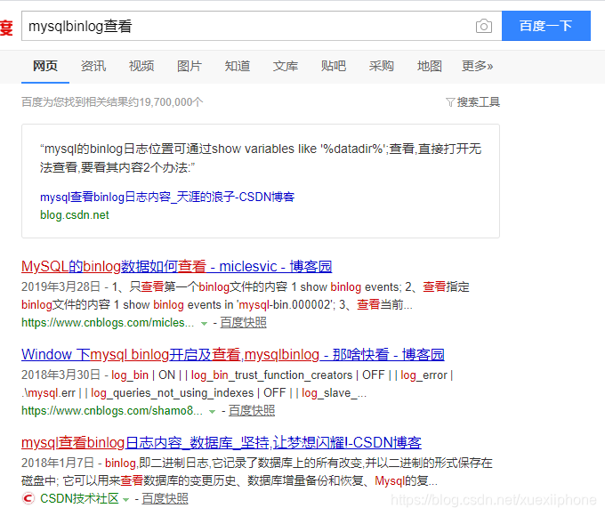Click the red CSDN logo icon
The width and height of the screenshot is (605, 516).
(x=28, y=498)
